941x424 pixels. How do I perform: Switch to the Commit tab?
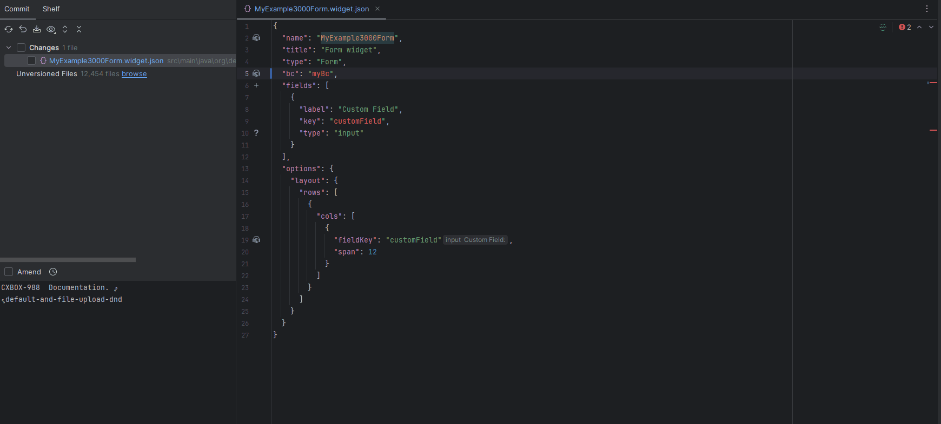17,9
